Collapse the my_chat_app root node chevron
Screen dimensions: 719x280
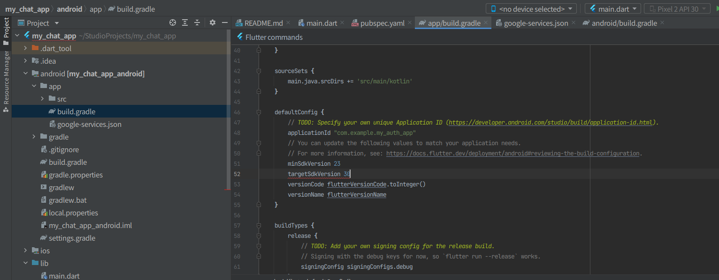(17, 36)
